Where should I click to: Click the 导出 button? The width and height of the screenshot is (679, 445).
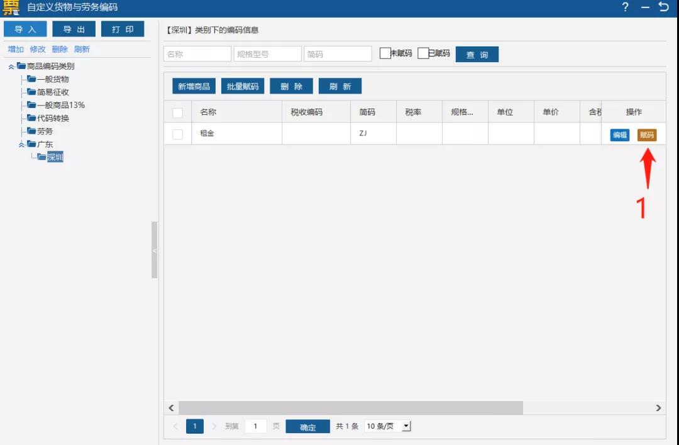pyautogui.click(x=74, y=29)
